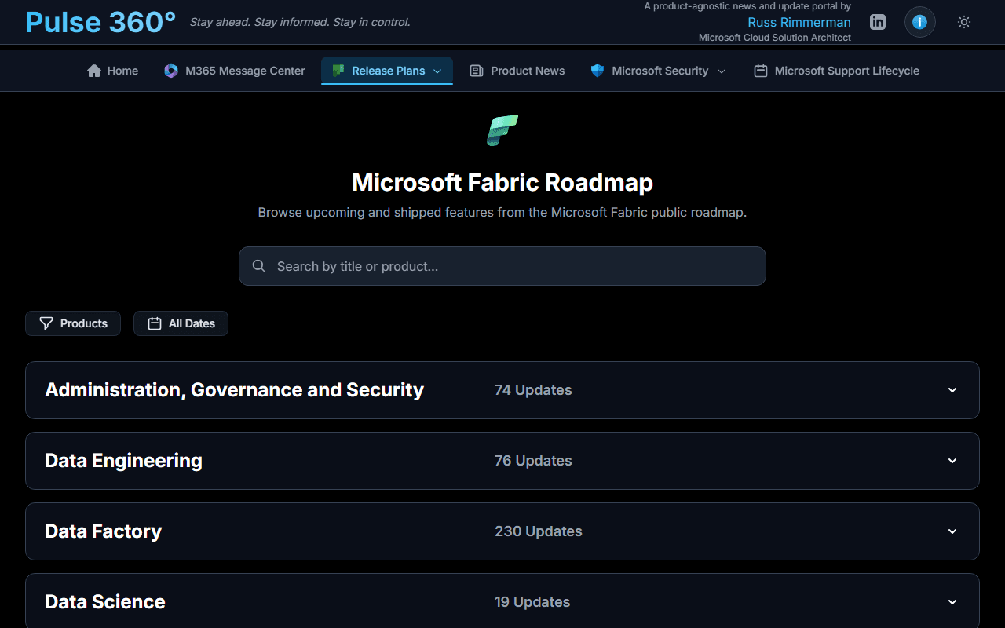1005x628 pixels.
Task: Click the Microsoft Fabric logo
Action: (502, 130)
